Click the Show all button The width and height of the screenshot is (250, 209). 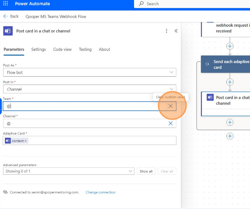tap(146, 171)
